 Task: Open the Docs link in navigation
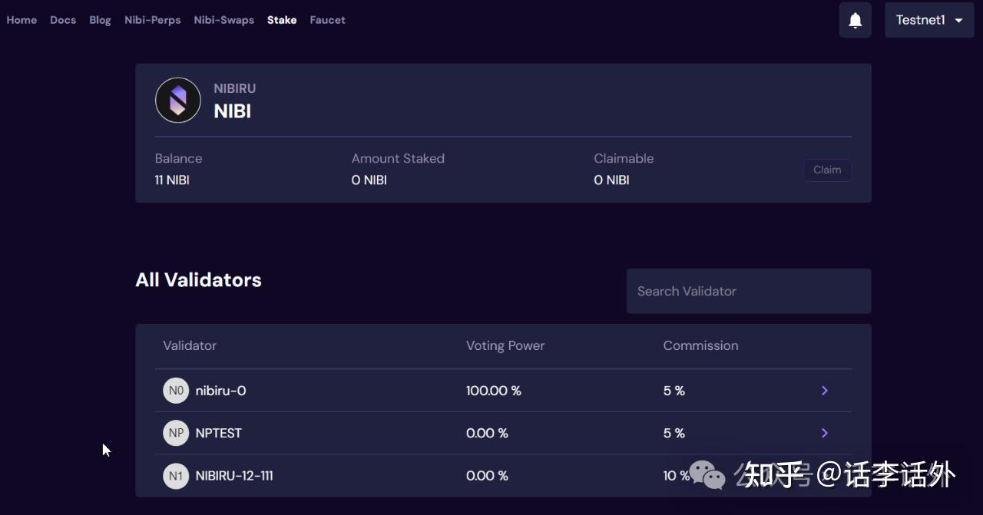click(63, 20)
